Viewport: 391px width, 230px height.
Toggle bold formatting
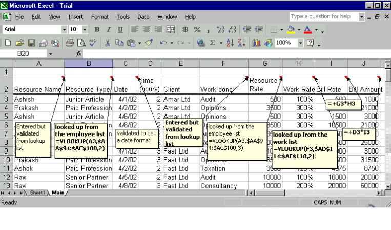[97, 30]
